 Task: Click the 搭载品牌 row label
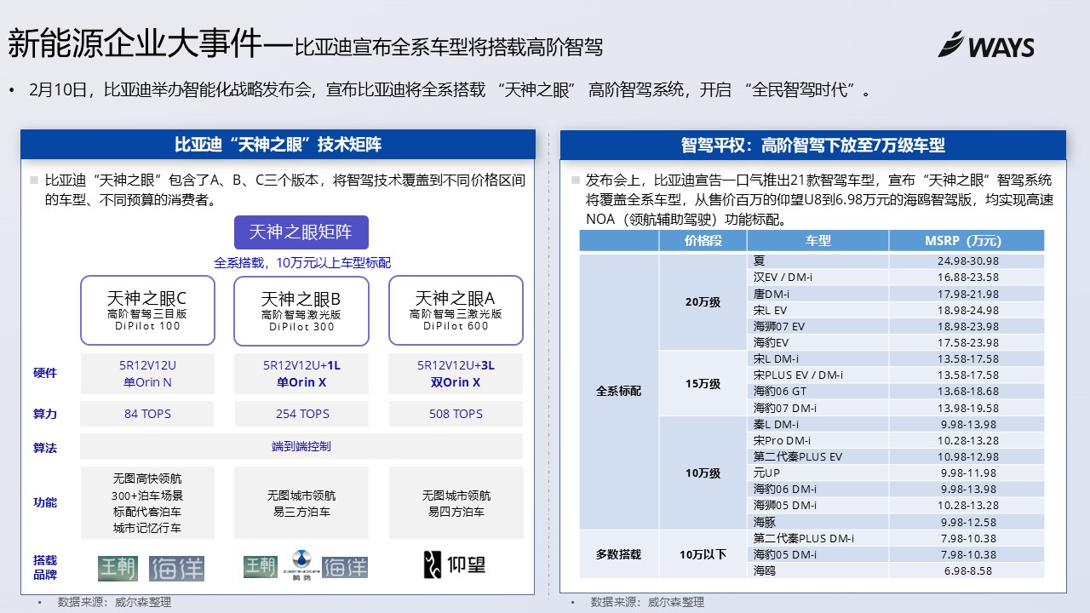pyautogui.click(x=45, y=567)
